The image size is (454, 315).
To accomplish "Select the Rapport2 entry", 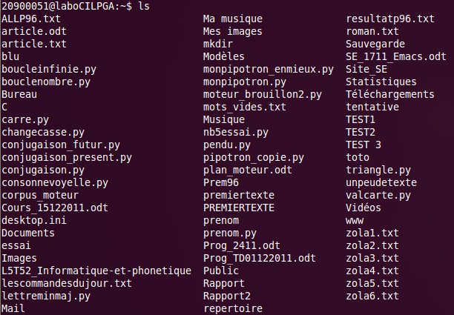I will (x=227, y=296).
